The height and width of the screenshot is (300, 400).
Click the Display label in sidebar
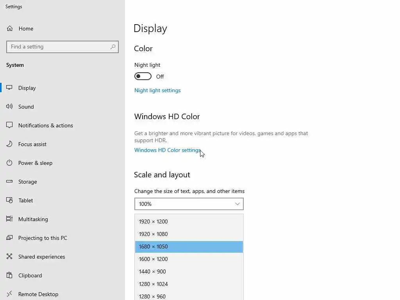pos(27,88)
